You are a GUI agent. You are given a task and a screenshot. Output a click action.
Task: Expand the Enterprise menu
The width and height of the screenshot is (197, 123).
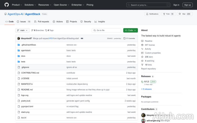point(78,5)
